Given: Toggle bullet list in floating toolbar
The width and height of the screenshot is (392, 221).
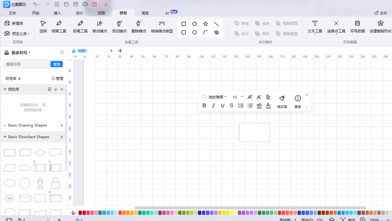Looking at the screenshot, I should (250, 106).
